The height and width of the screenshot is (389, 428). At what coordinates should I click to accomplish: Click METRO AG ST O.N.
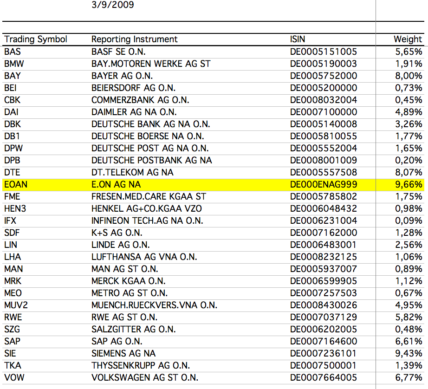(130, 293)
